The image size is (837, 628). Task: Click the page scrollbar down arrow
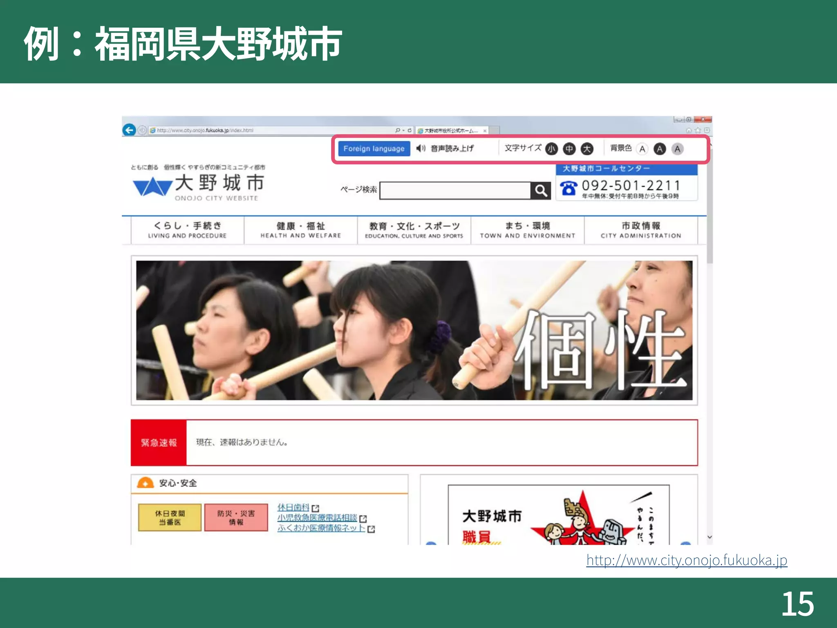point(709,537)
